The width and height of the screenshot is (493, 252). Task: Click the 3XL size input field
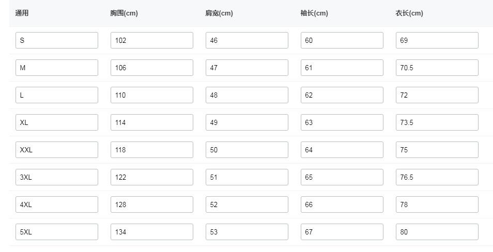point(57,177)
